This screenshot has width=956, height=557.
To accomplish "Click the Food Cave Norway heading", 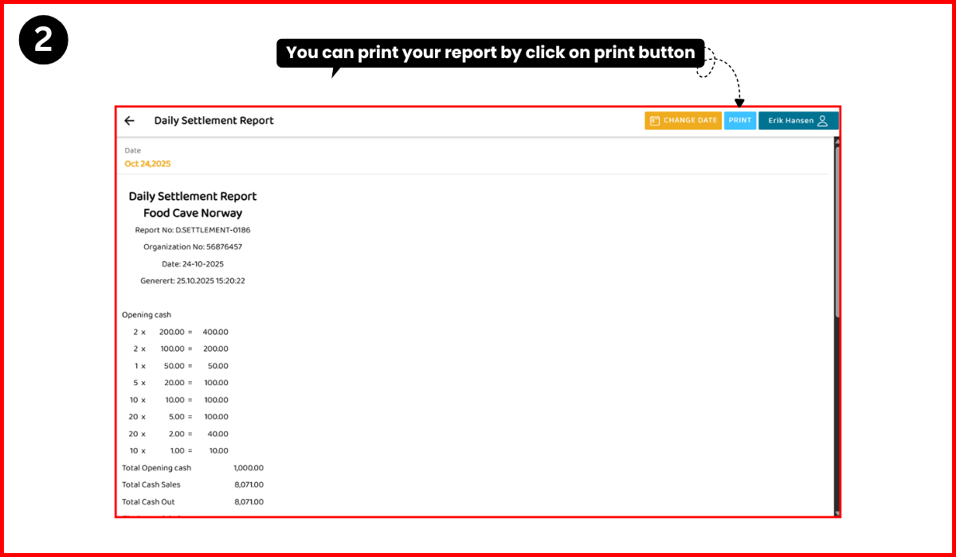I will pos(193,213).
